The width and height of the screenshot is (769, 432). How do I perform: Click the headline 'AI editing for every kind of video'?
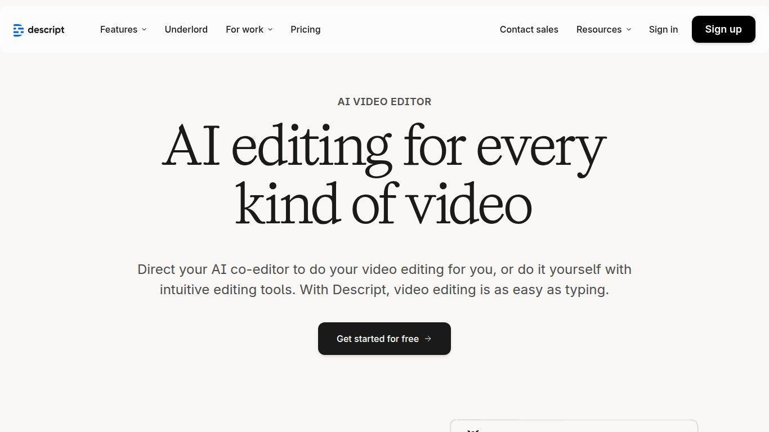(x=384, y=174)
